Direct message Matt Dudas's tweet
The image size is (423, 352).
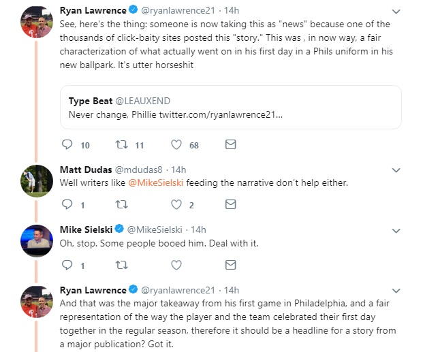point(230,205)
